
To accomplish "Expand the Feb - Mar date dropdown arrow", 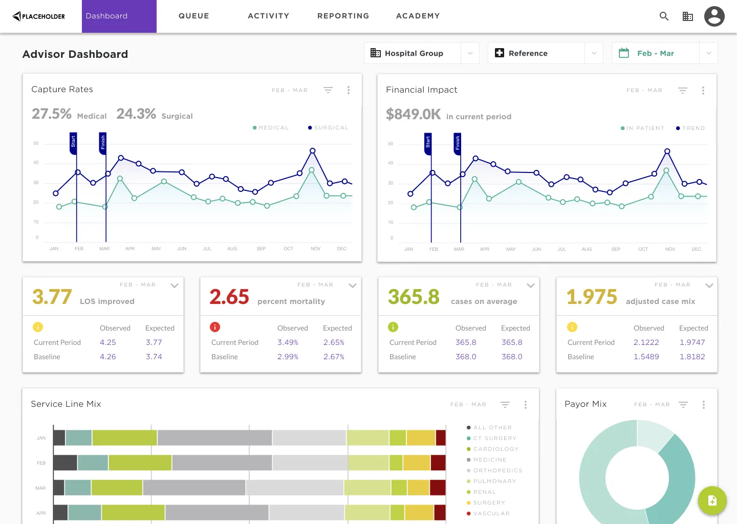I will click(708, 53).
